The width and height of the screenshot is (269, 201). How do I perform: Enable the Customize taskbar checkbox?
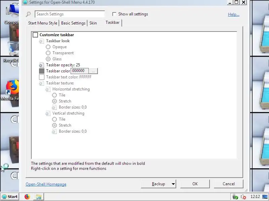pyautogui.click(x=35, y=35)
